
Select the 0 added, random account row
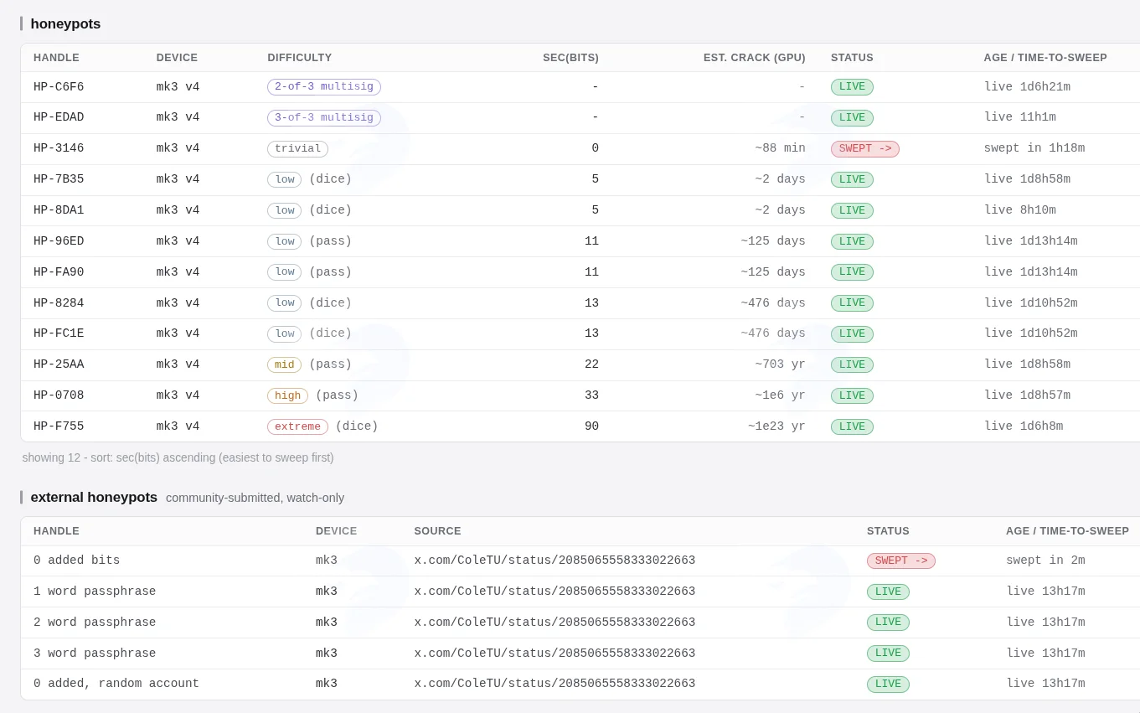point(580,684)
